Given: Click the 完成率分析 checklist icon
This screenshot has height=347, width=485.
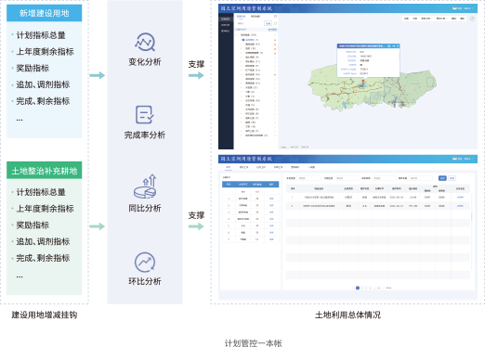Looking at the screenshot, I should [x=145, y=115].
